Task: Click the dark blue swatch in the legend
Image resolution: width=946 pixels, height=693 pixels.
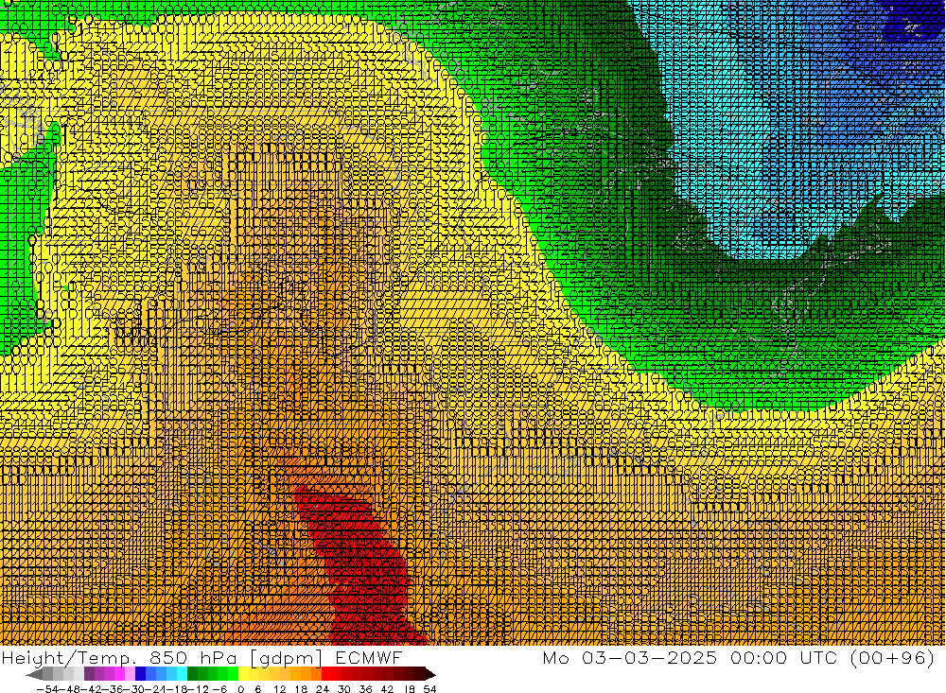Action: coord(140,674)
